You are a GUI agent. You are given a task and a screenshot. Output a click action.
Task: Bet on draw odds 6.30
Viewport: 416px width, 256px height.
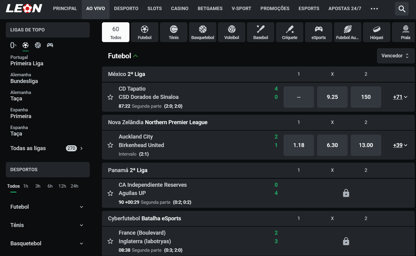(x=332, y=145)
